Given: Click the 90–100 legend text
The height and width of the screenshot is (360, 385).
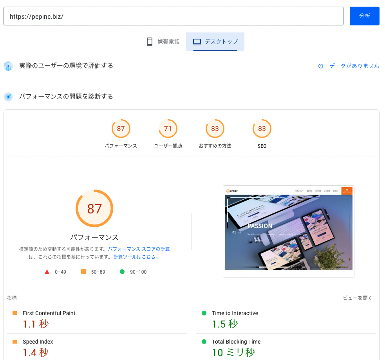Looking at the screenshot, I should pyautogui.click(x=138, y=272).
